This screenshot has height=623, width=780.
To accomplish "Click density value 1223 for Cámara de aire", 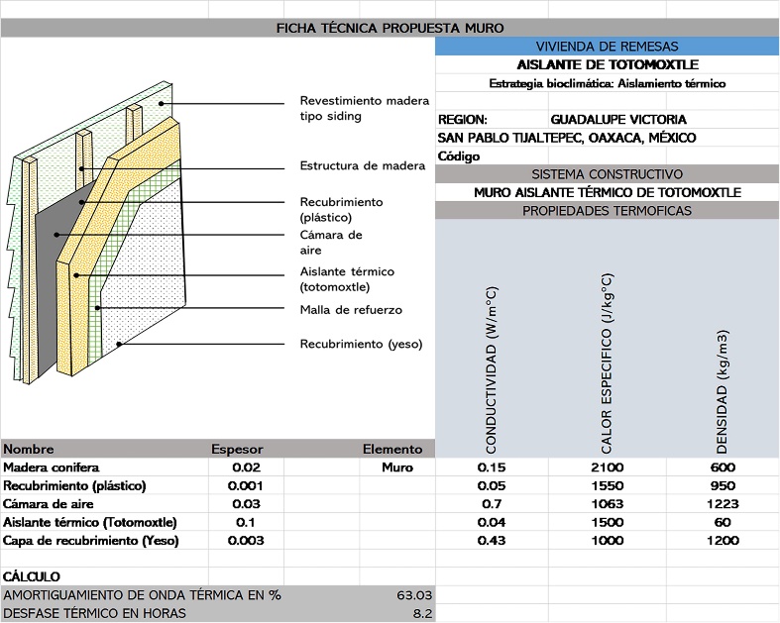I will [723, 504].
